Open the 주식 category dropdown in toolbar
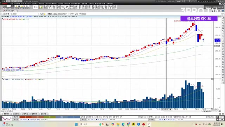This screenshot has height=127, width=225. click(36, 7)
